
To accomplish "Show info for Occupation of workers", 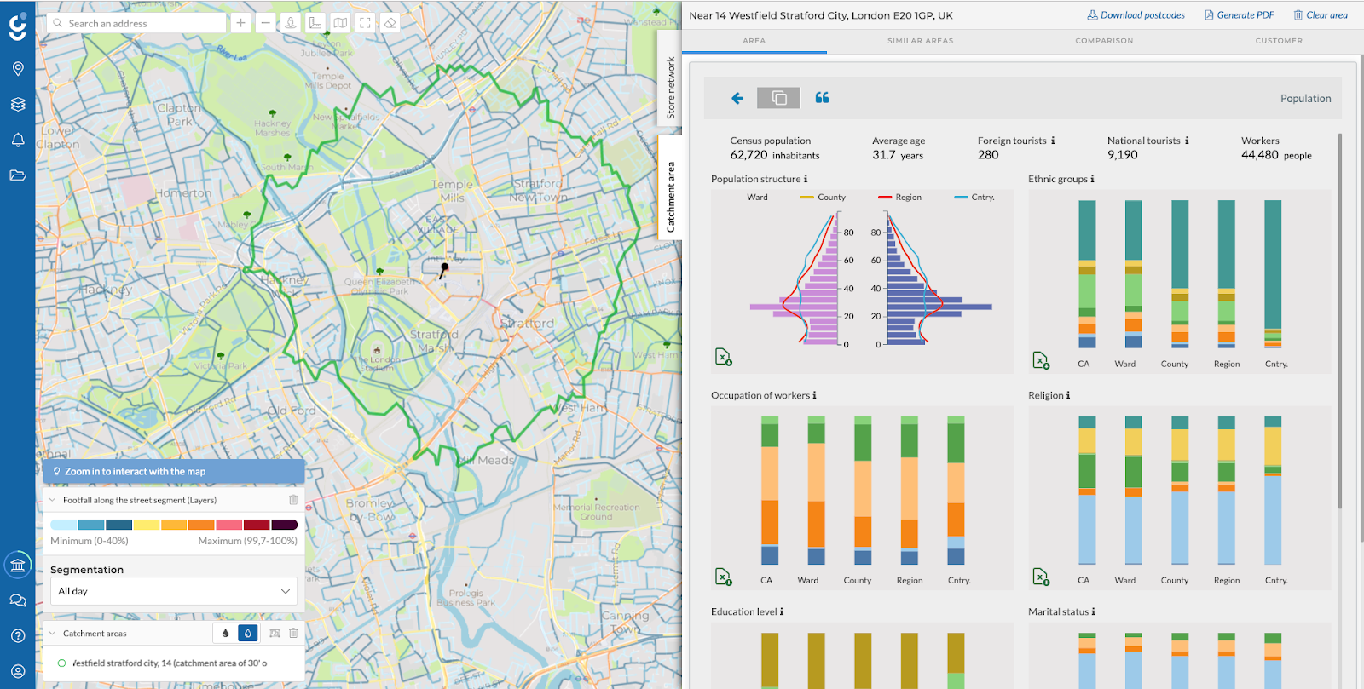I will tap(814, 395).
